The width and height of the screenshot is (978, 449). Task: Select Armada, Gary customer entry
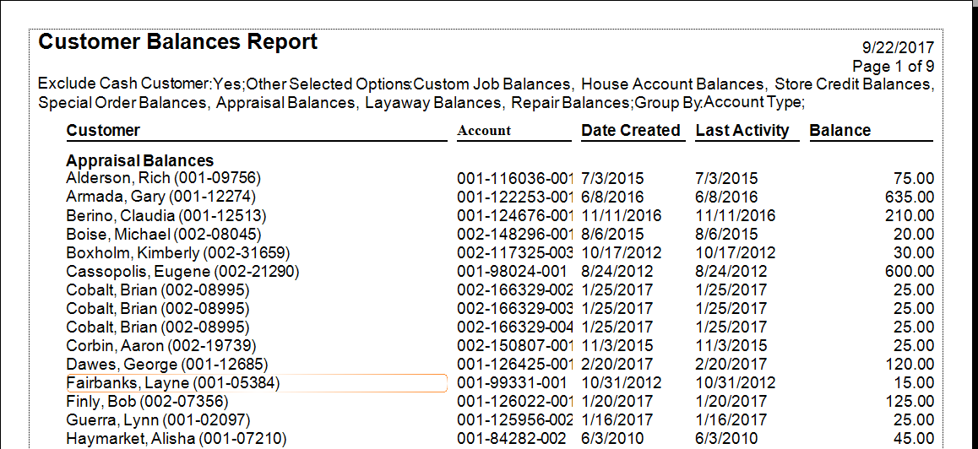click(159, 197)
